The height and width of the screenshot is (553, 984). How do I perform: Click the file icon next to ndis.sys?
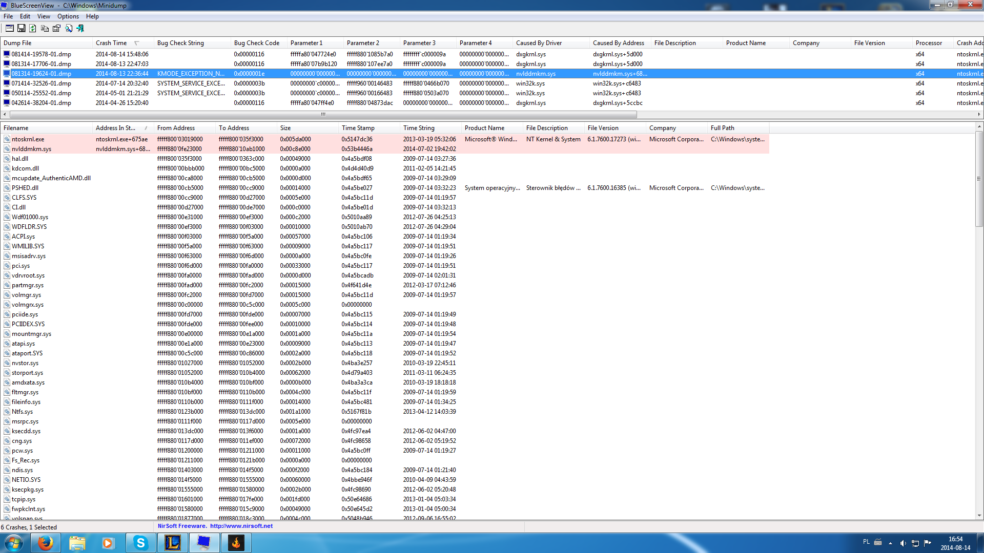[7, 470]
